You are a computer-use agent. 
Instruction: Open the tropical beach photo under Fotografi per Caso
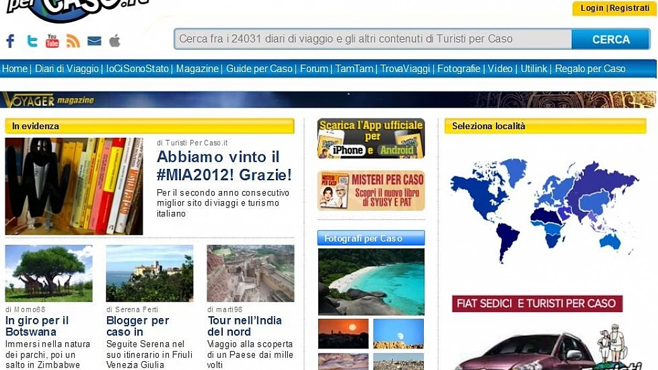point(371,281)
